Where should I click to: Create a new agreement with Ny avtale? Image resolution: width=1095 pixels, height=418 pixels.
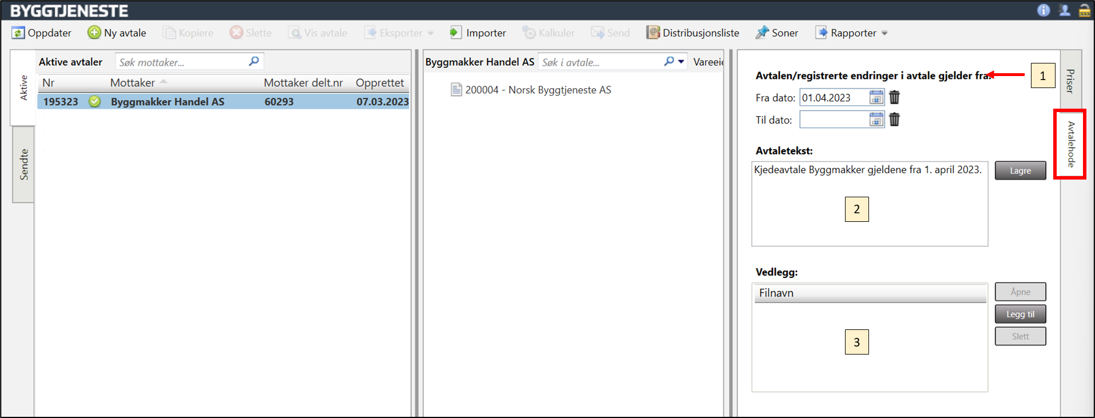click(94, 33)
